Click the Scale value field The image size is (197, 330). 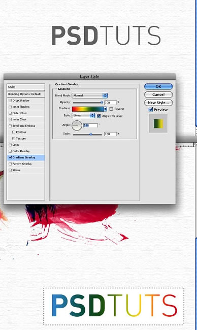coord(111,134)
